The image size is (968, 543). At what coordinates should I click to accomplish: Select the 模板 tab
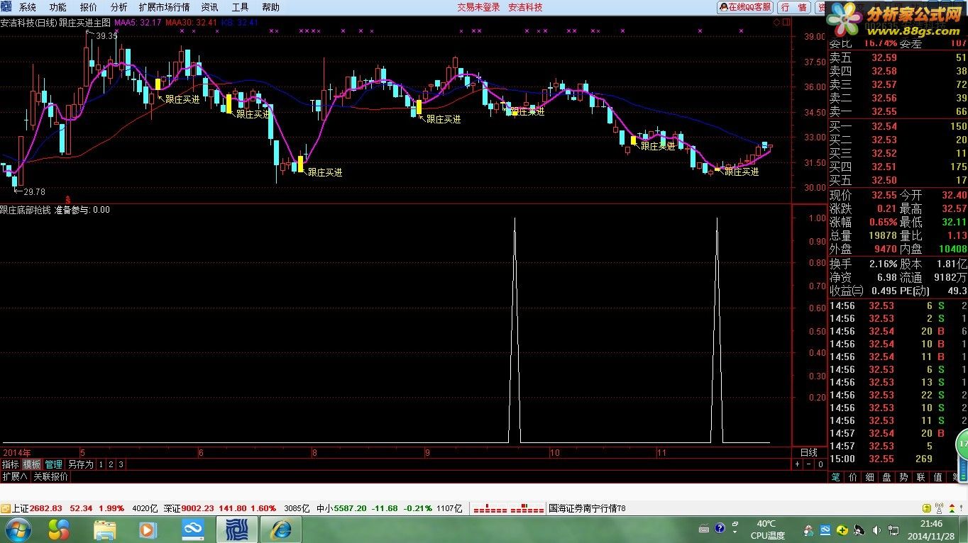[x=31, y=464]
